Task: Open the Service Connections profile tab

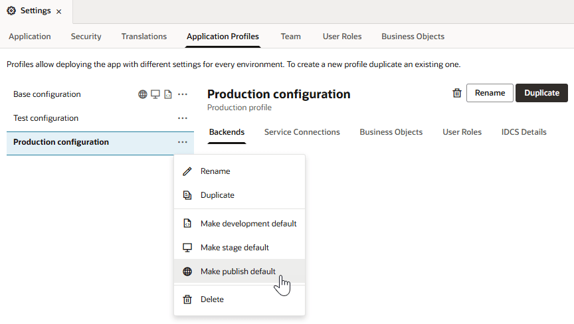Action: click(x=302, y=132)
